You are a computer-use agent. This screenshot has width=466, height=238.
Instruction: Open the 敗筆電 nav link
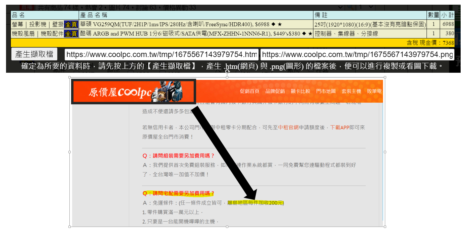[374, 91]
